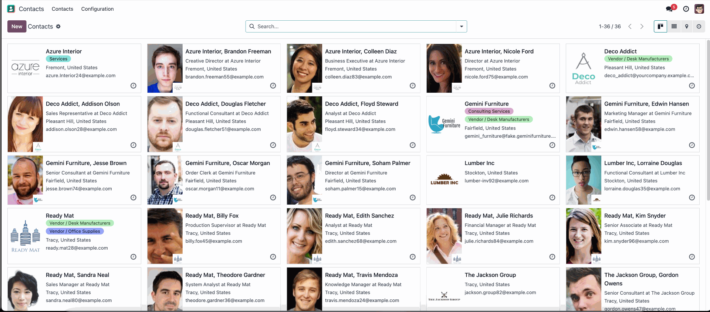Create a new contact with New button
This screenshot has width=710, height=312.
pyautogui.click(x=17, y=27)
